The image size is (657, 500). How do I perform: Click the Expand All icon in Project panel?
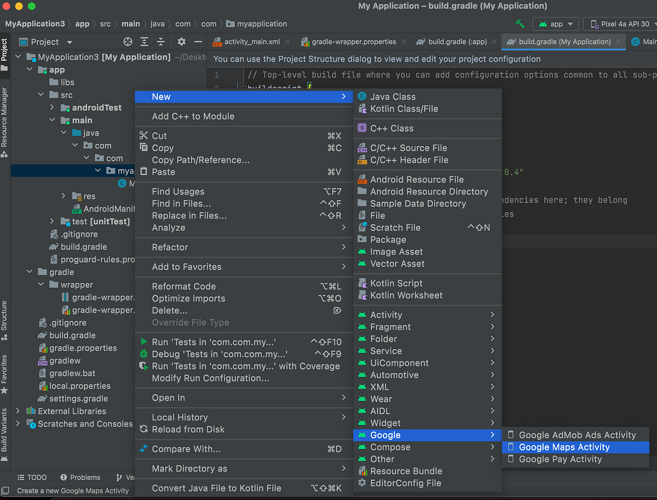144,42
